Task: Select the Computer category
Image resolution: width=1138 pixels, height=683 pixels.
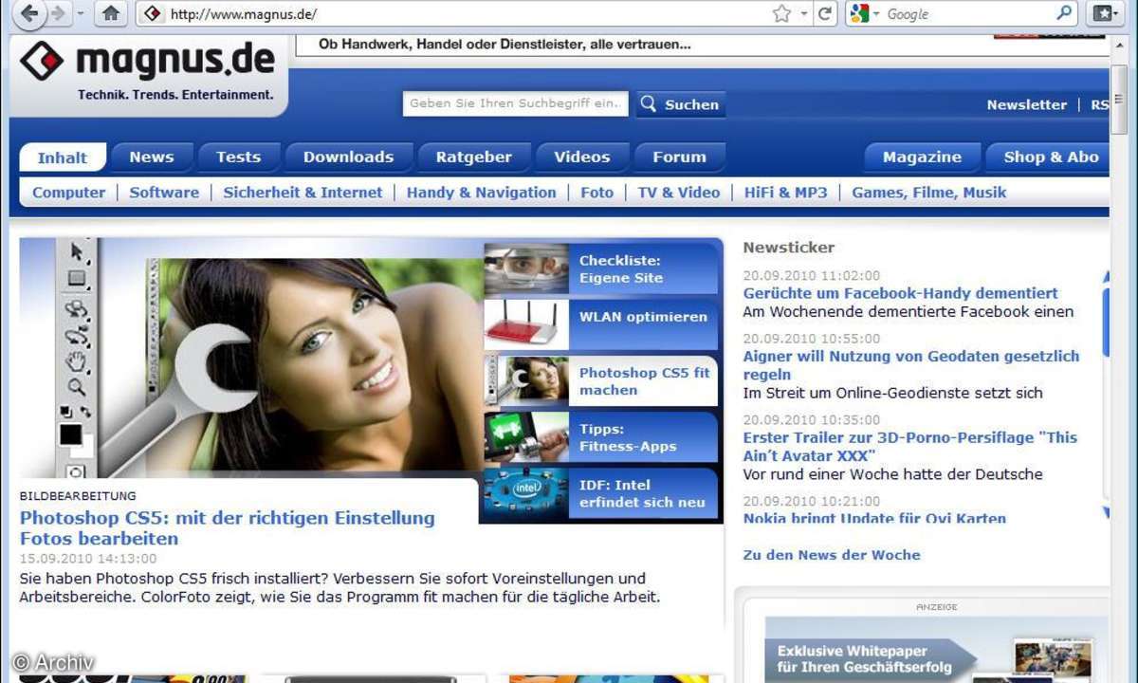Action: click(68, 193)
